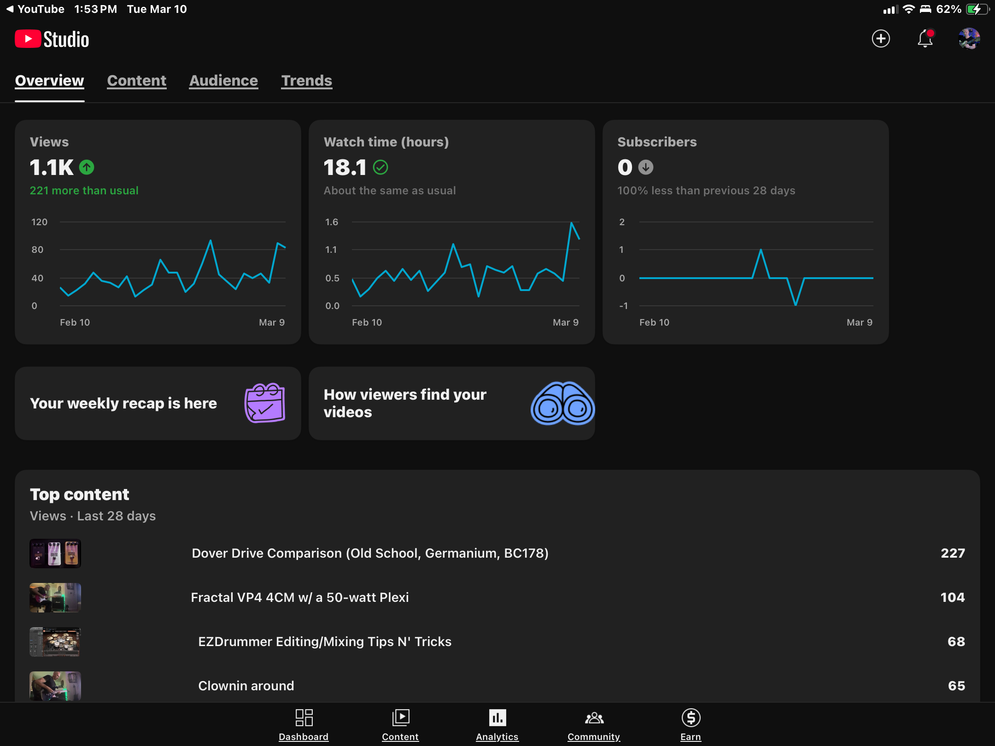The height and width of the screenshot is (746, 995).
Task: Go to Community in bottom bar
Action: pyautogui.click(x=594, y=725)
